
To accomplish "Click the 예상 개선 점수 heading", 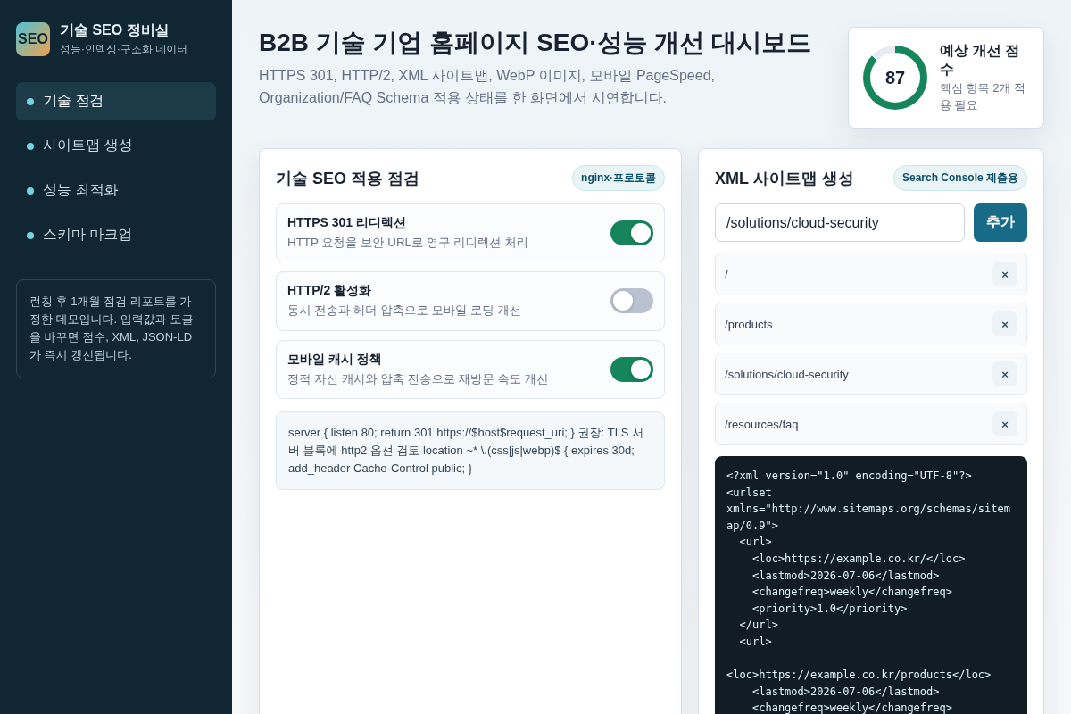I will click(x=979, y=60).
